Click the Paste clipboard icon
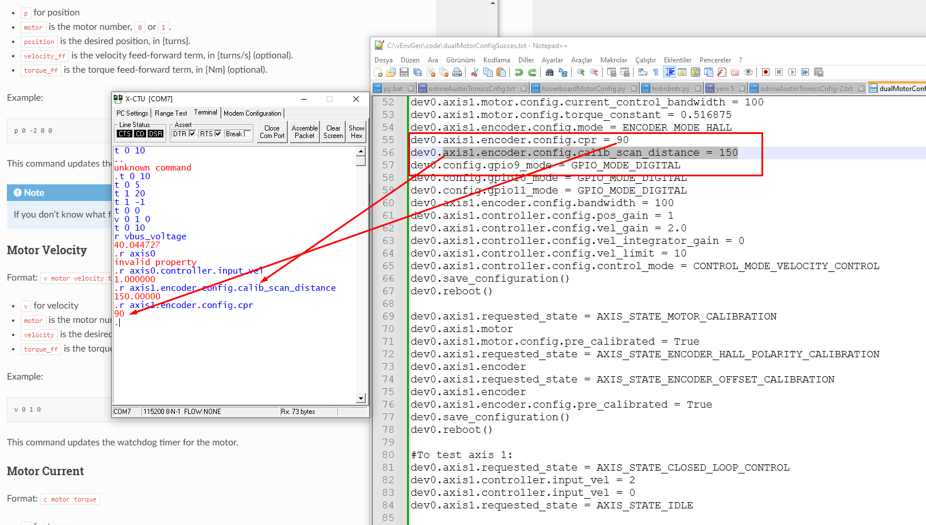The height and width of the screenshot is (525, 926). [501, 72]
